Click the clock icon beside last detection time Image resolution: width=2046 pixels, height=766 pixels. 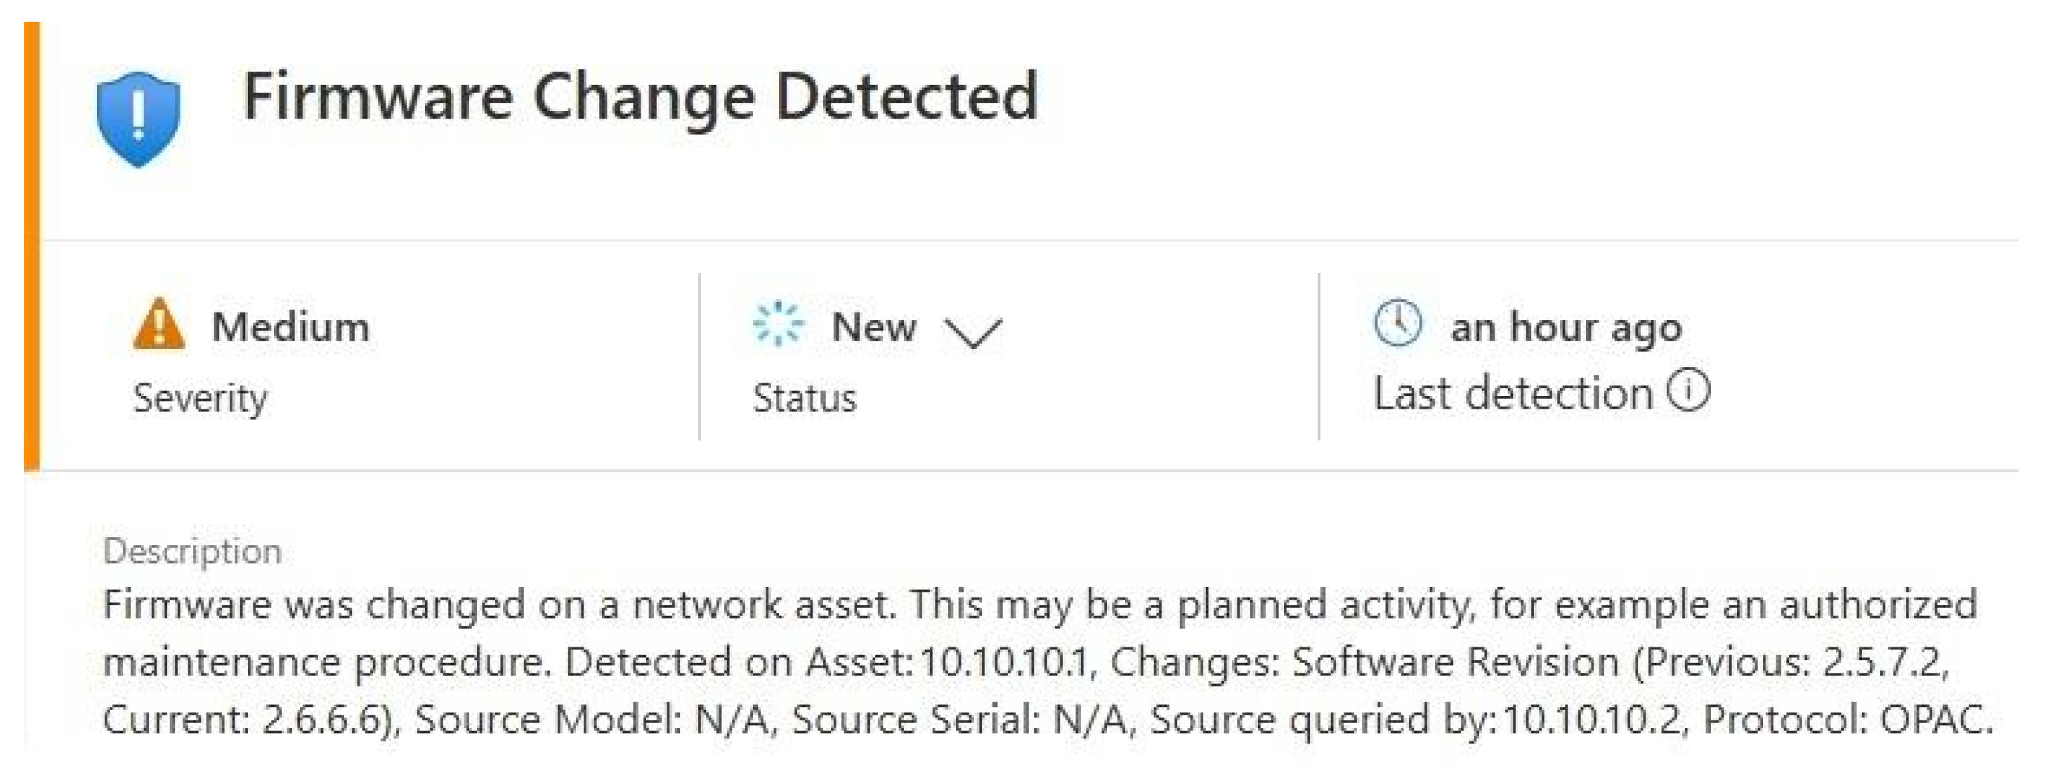(x=1397, y=323)
